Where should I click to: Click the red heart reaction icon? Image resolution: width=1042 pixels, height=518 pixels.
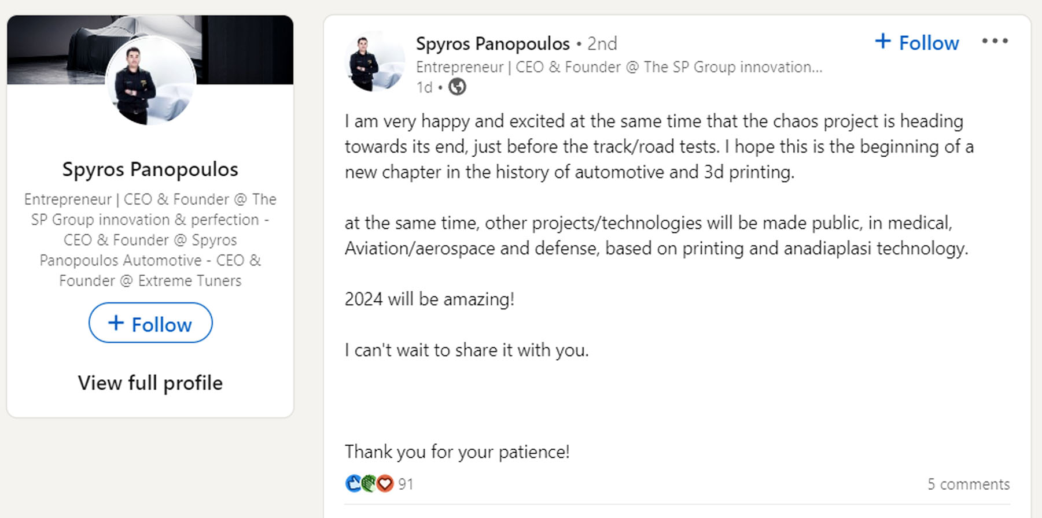pyautogui.click(x=385, y=483)
